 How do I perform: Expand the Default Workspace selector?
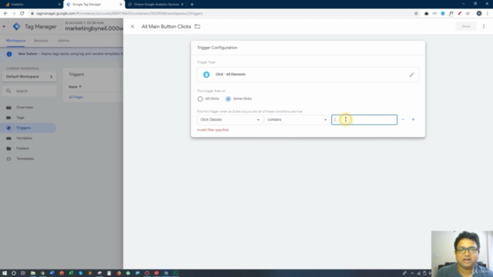point(29,77)
